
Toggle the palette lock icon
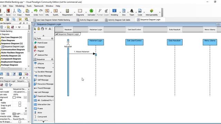click(x=39, y=29)
